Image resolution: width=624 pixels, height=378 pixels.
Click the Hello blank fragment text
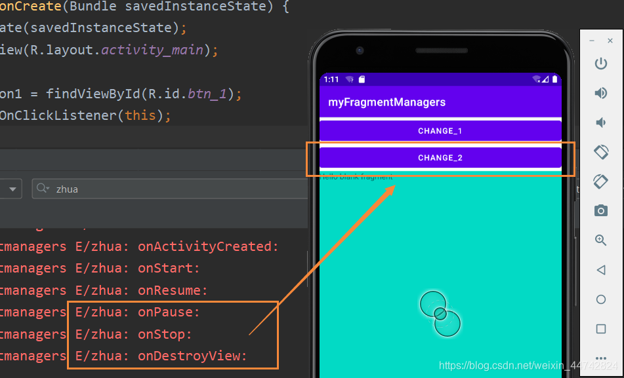click(356, 177)
